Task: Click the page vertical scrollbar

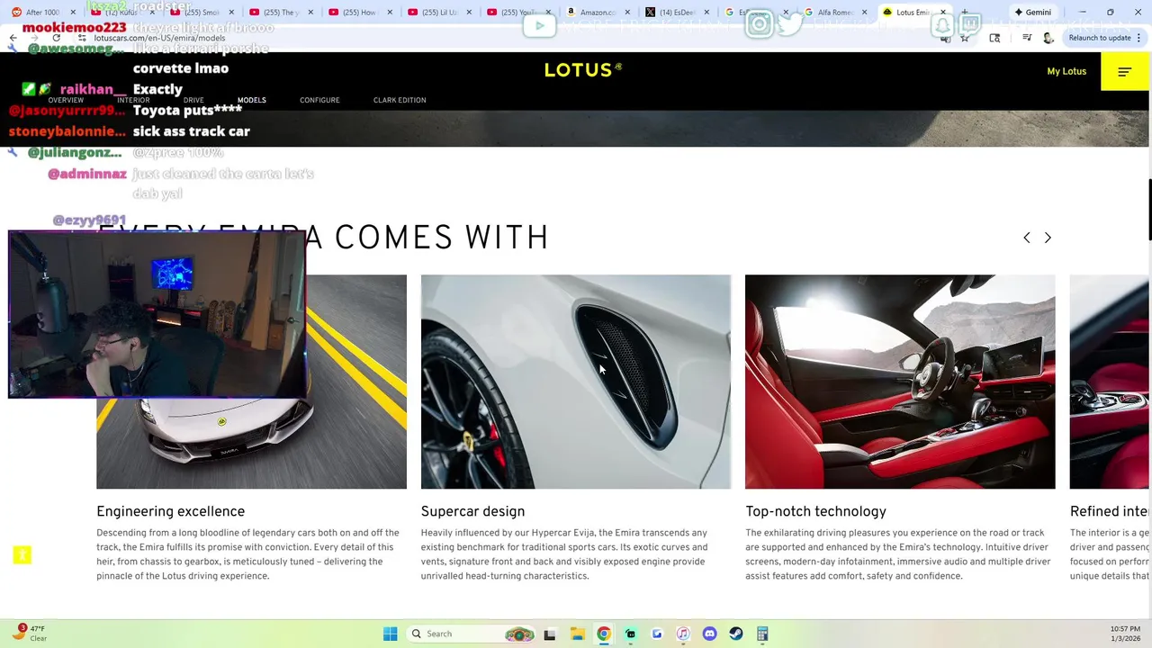Action: [1149, 209]
